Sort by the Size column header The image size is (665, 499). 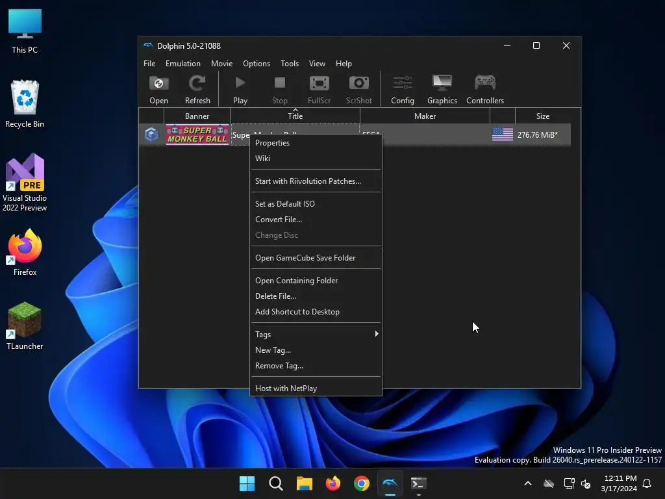point(542,116)
